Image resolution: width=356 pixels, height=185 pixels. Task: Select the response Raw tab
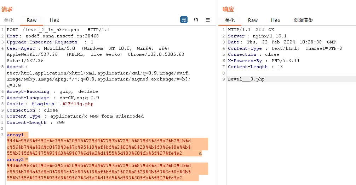pyautogui.click(x=253, y=20)
